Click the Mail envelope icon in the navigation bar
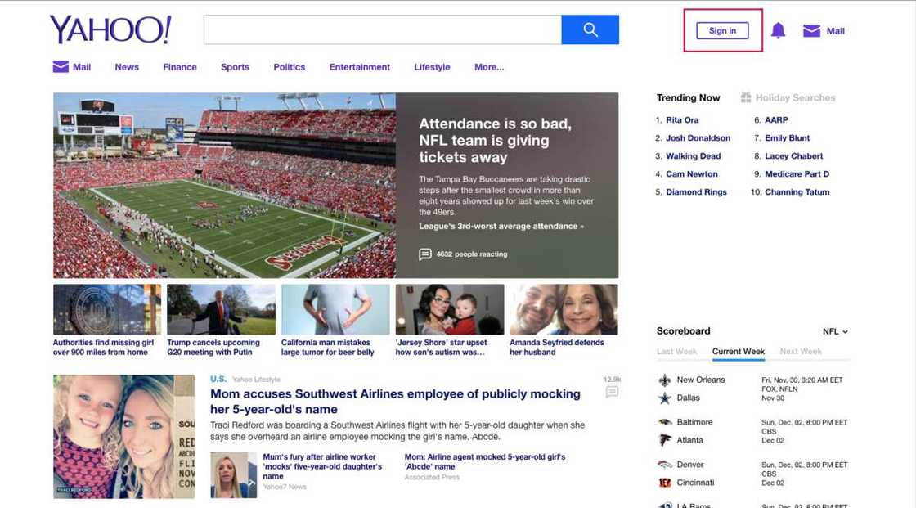The width and height of the screenshot is (916, 508). pyautogui.click(x=59, y=66)
